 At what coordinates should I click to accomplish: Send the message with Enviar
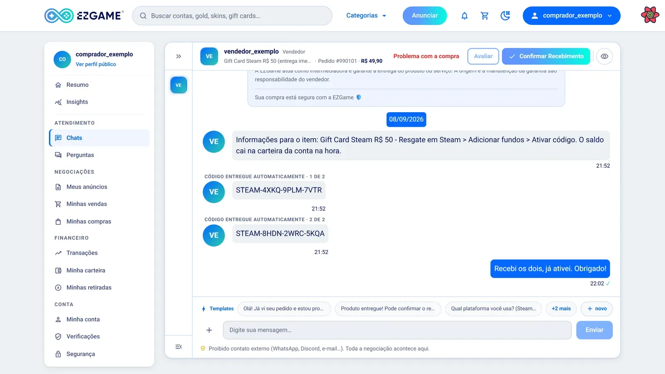(x=594, y=330)
